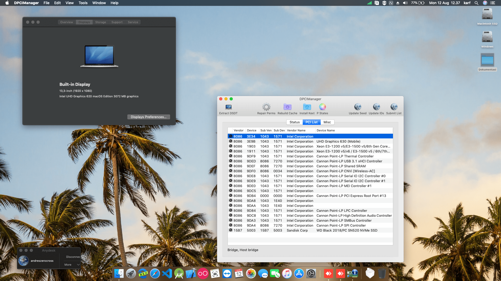Open Visual Studio Code from the Dock
The width and height of the screenshot is (501, 281).
[x=167, y=273]
